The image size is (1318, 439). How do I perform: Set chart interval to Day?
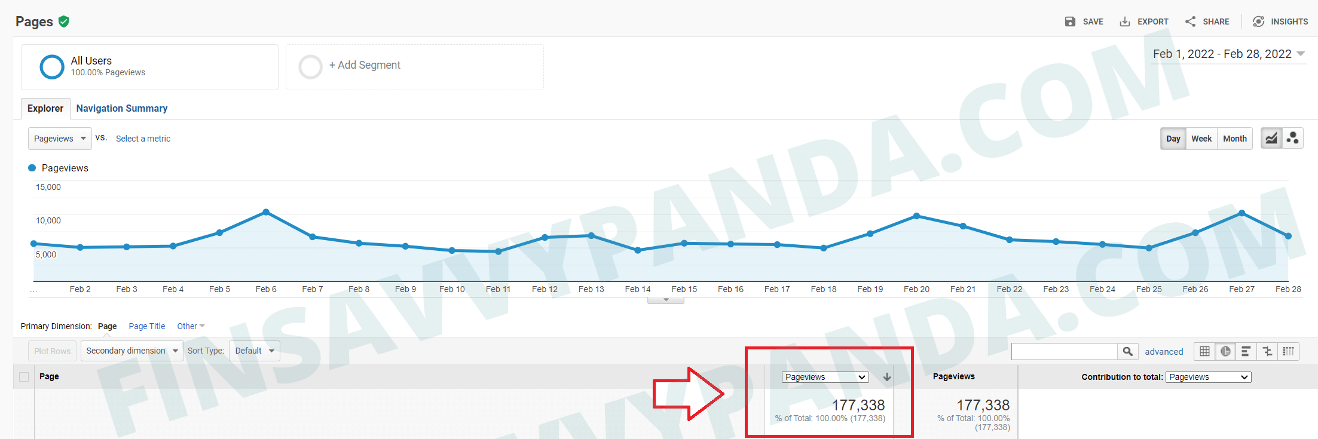[1173, 139]
